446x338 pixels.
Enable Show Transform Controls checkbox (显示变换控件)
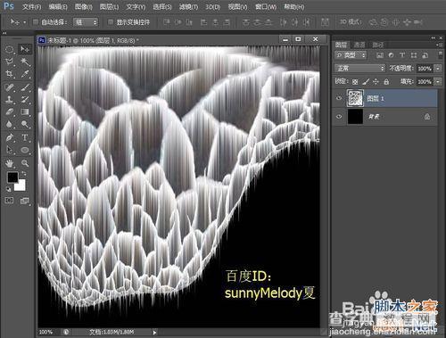pyautogui.click(x=111, y=21)
